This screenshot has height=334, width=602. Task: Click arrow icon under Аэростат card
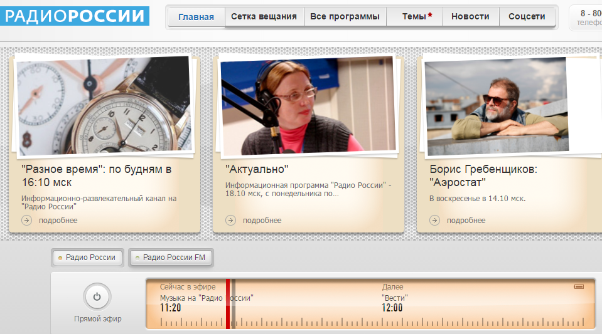coord(434,220)
